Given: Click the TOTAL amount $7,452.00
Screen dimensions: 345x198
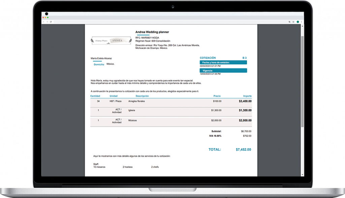Looking at the screenshot, I should point(243,150).
